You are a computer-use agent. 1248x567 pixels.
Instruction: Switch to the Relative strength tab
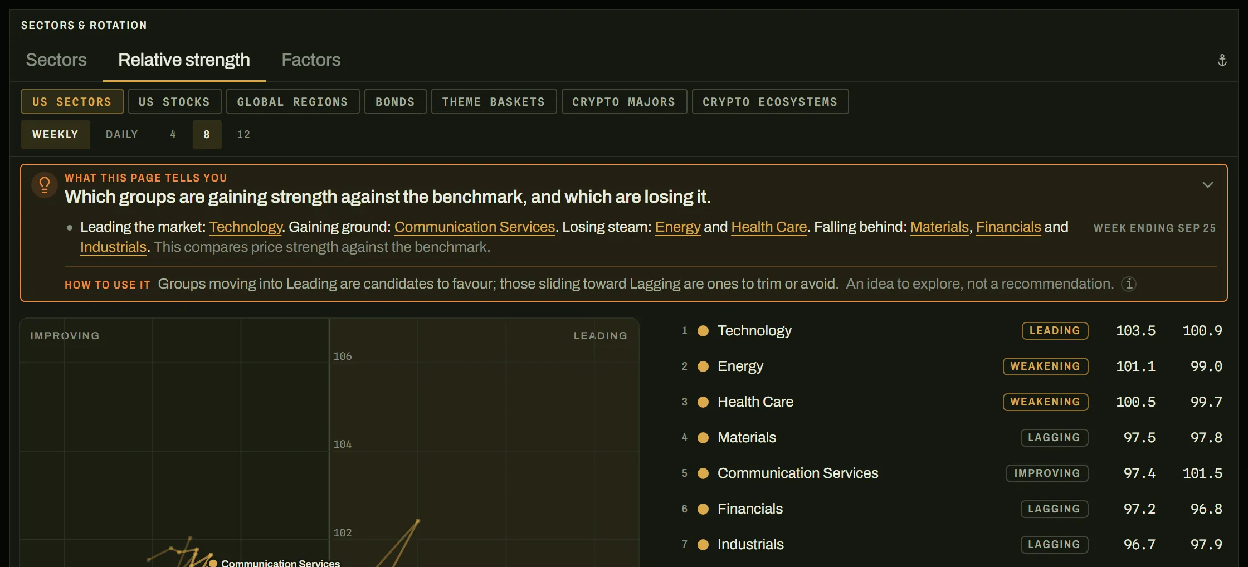tap(184, 60)
